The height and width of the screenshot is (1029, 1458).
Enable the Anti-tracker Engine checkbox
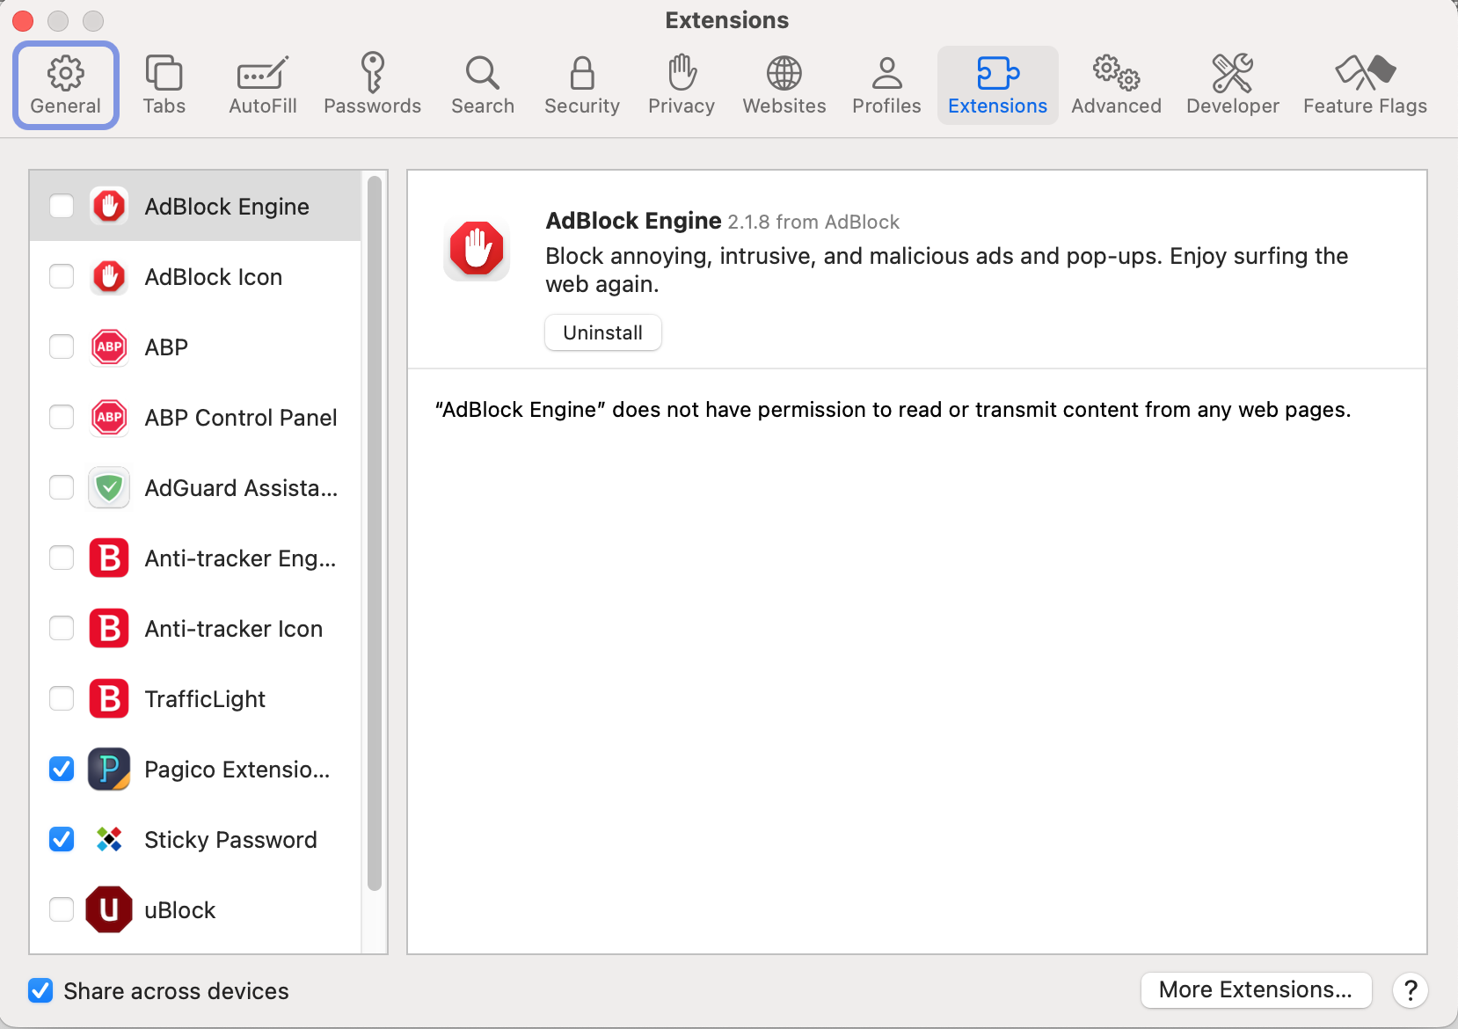[x=62, y=558]
